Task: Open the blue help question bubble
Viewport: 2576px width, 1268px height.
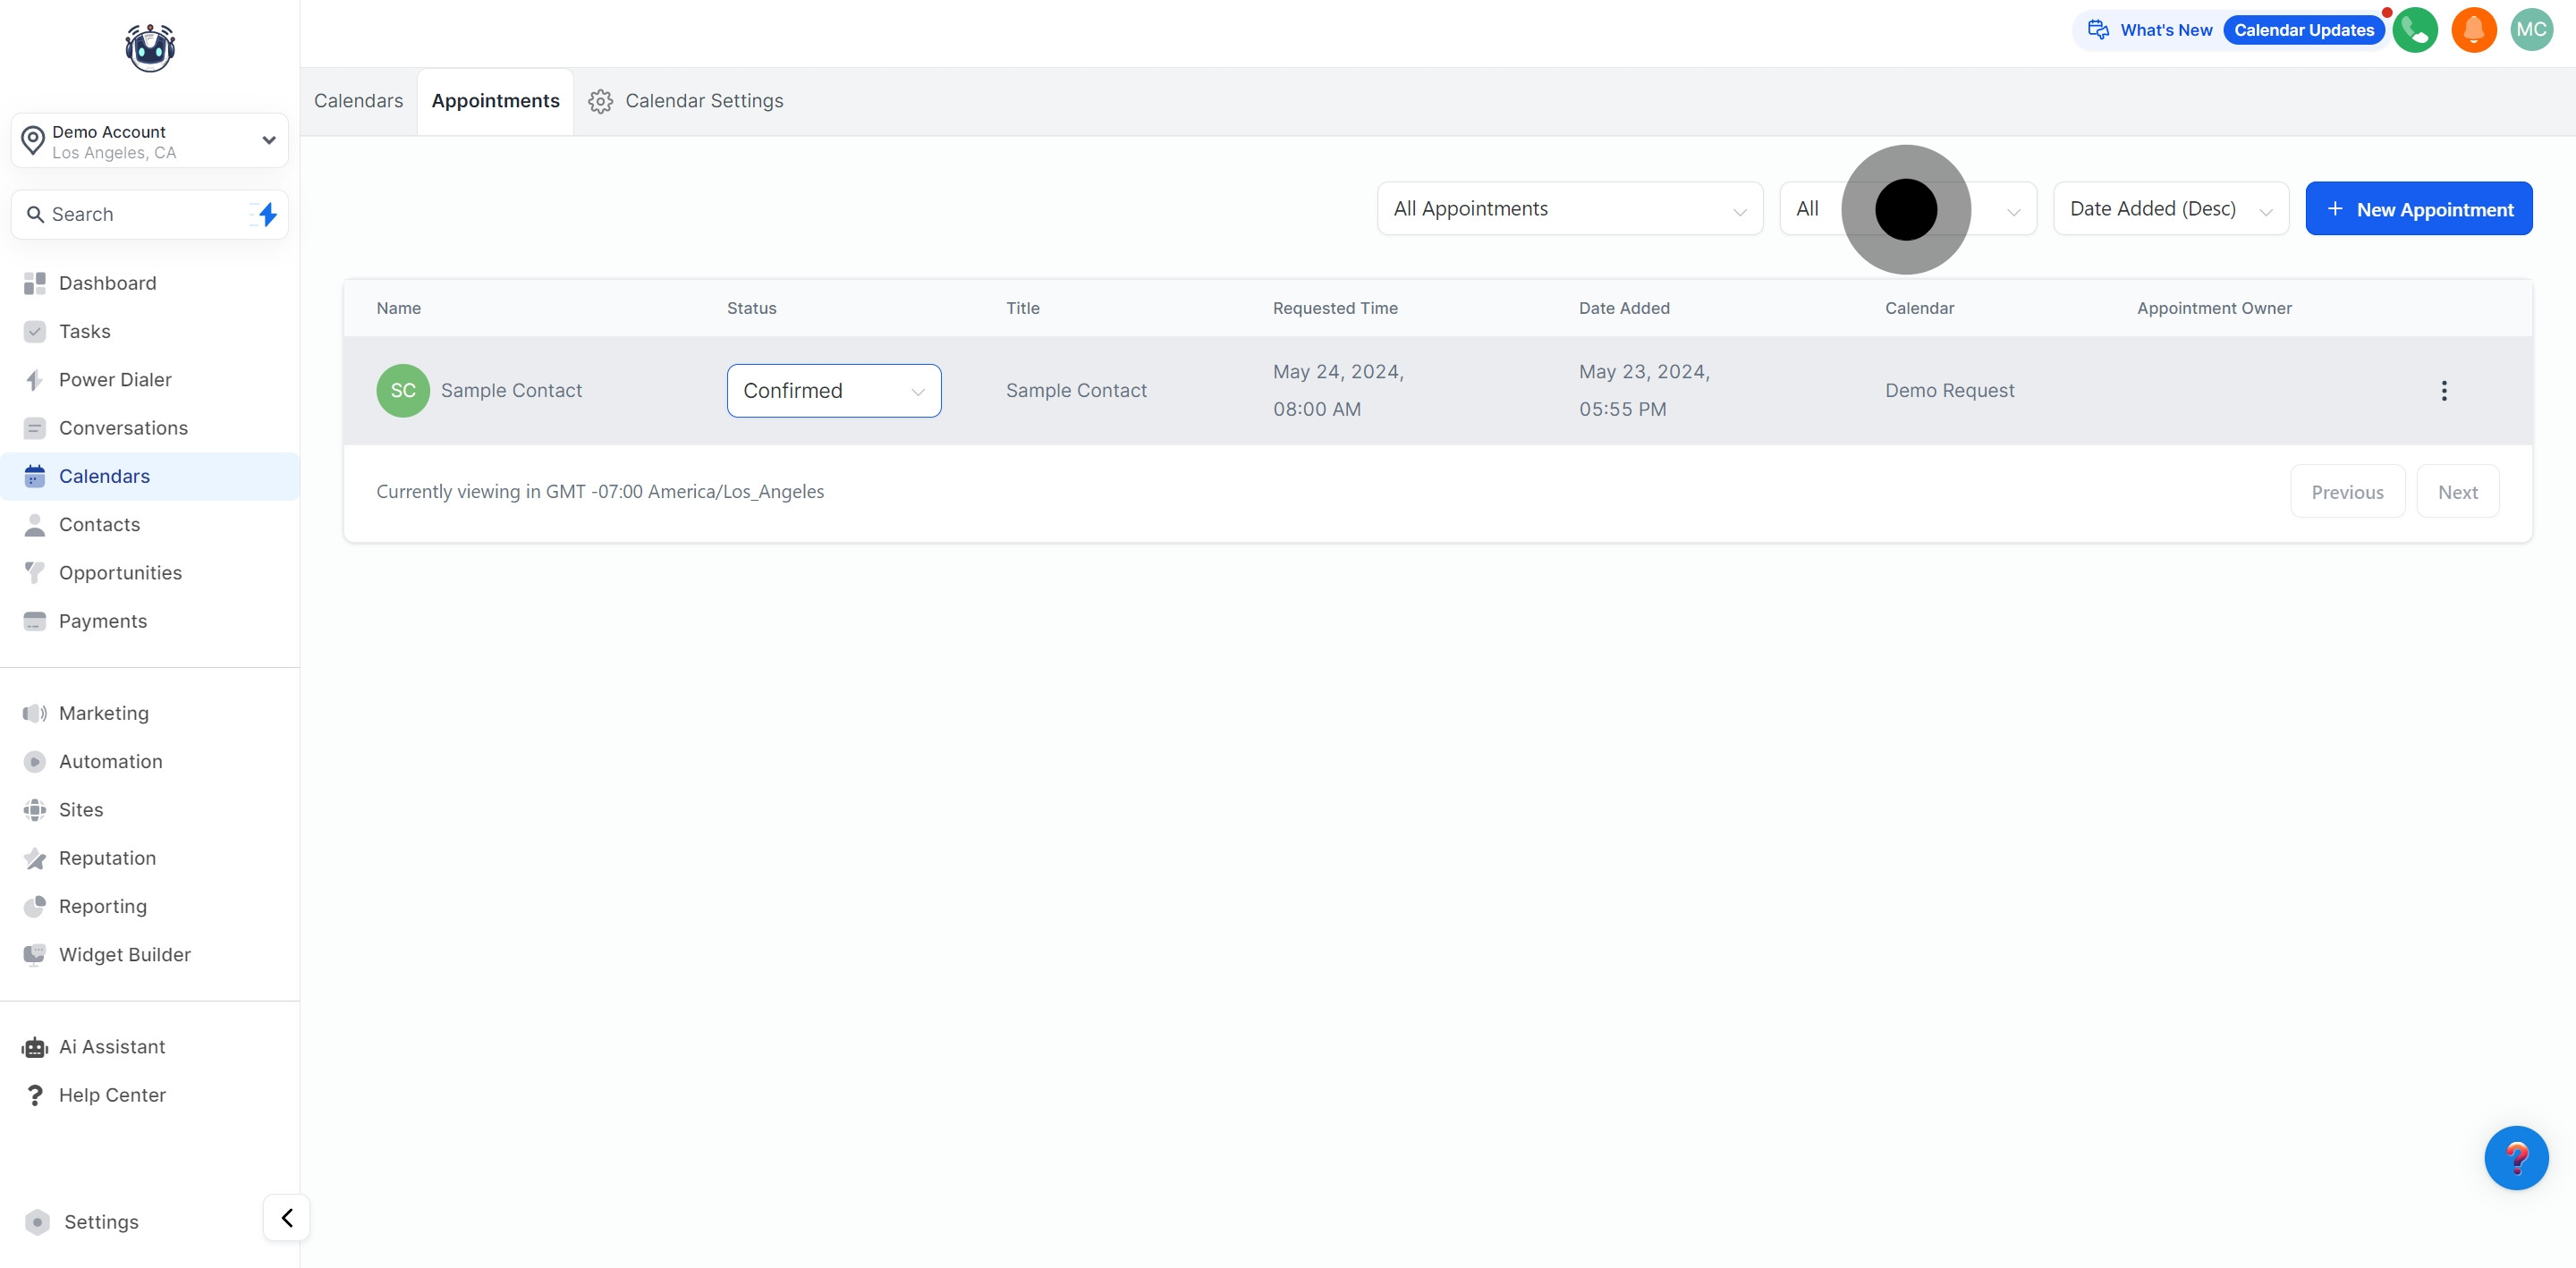Action: pos(2515,1157)
